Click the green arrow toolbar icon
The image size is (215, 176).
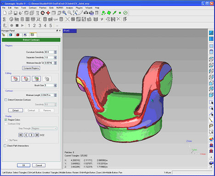[x=114, y=13]
